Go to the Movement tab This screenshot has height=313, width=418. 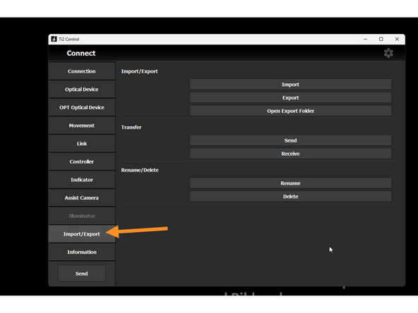click(x=82, y=125)
